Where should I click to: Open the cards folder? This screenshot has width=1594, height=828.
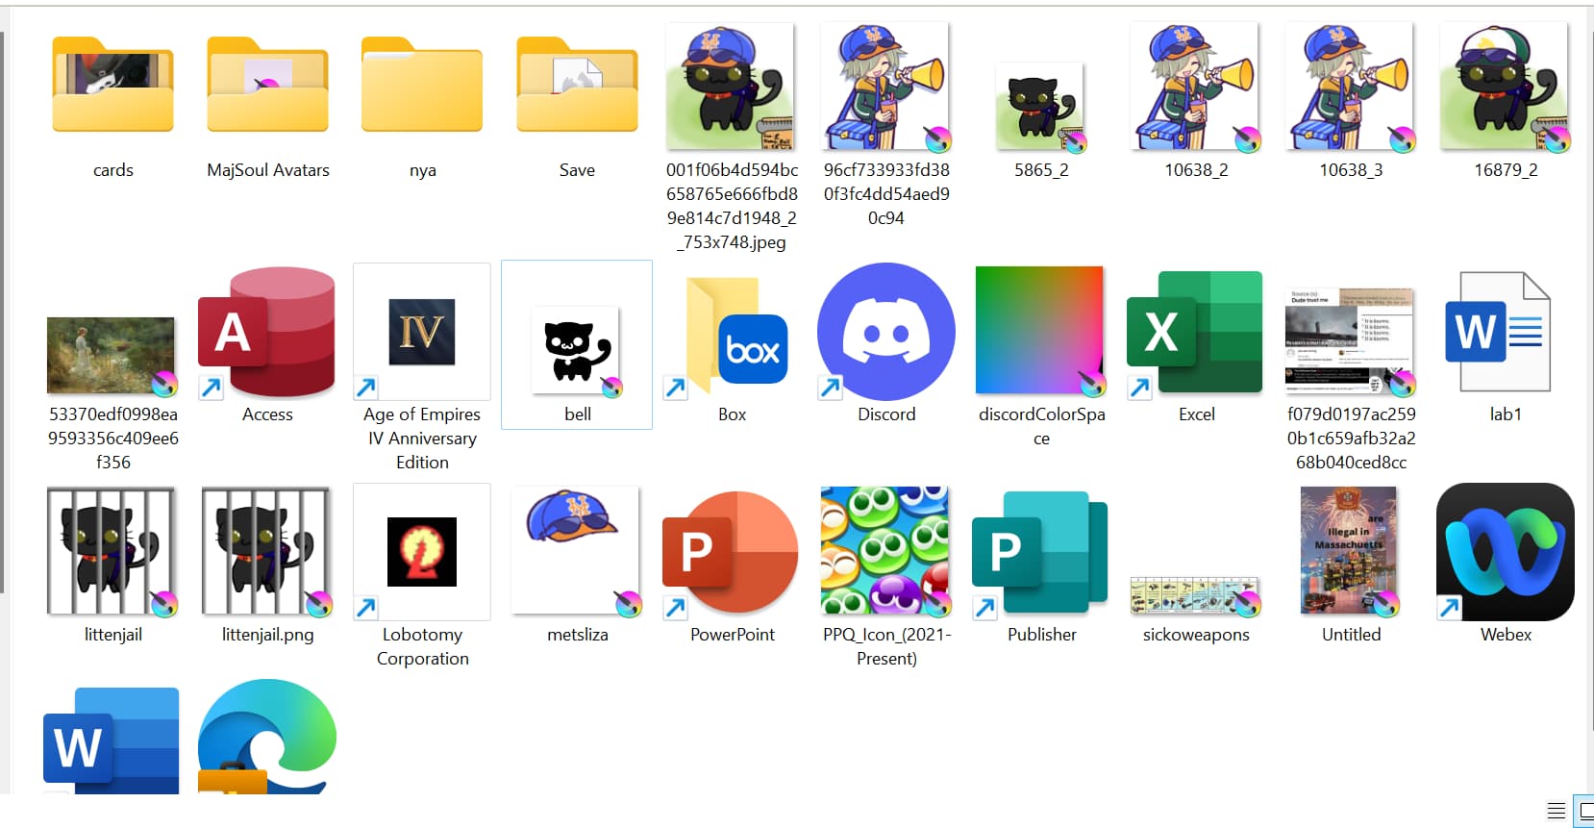(112, 85)
